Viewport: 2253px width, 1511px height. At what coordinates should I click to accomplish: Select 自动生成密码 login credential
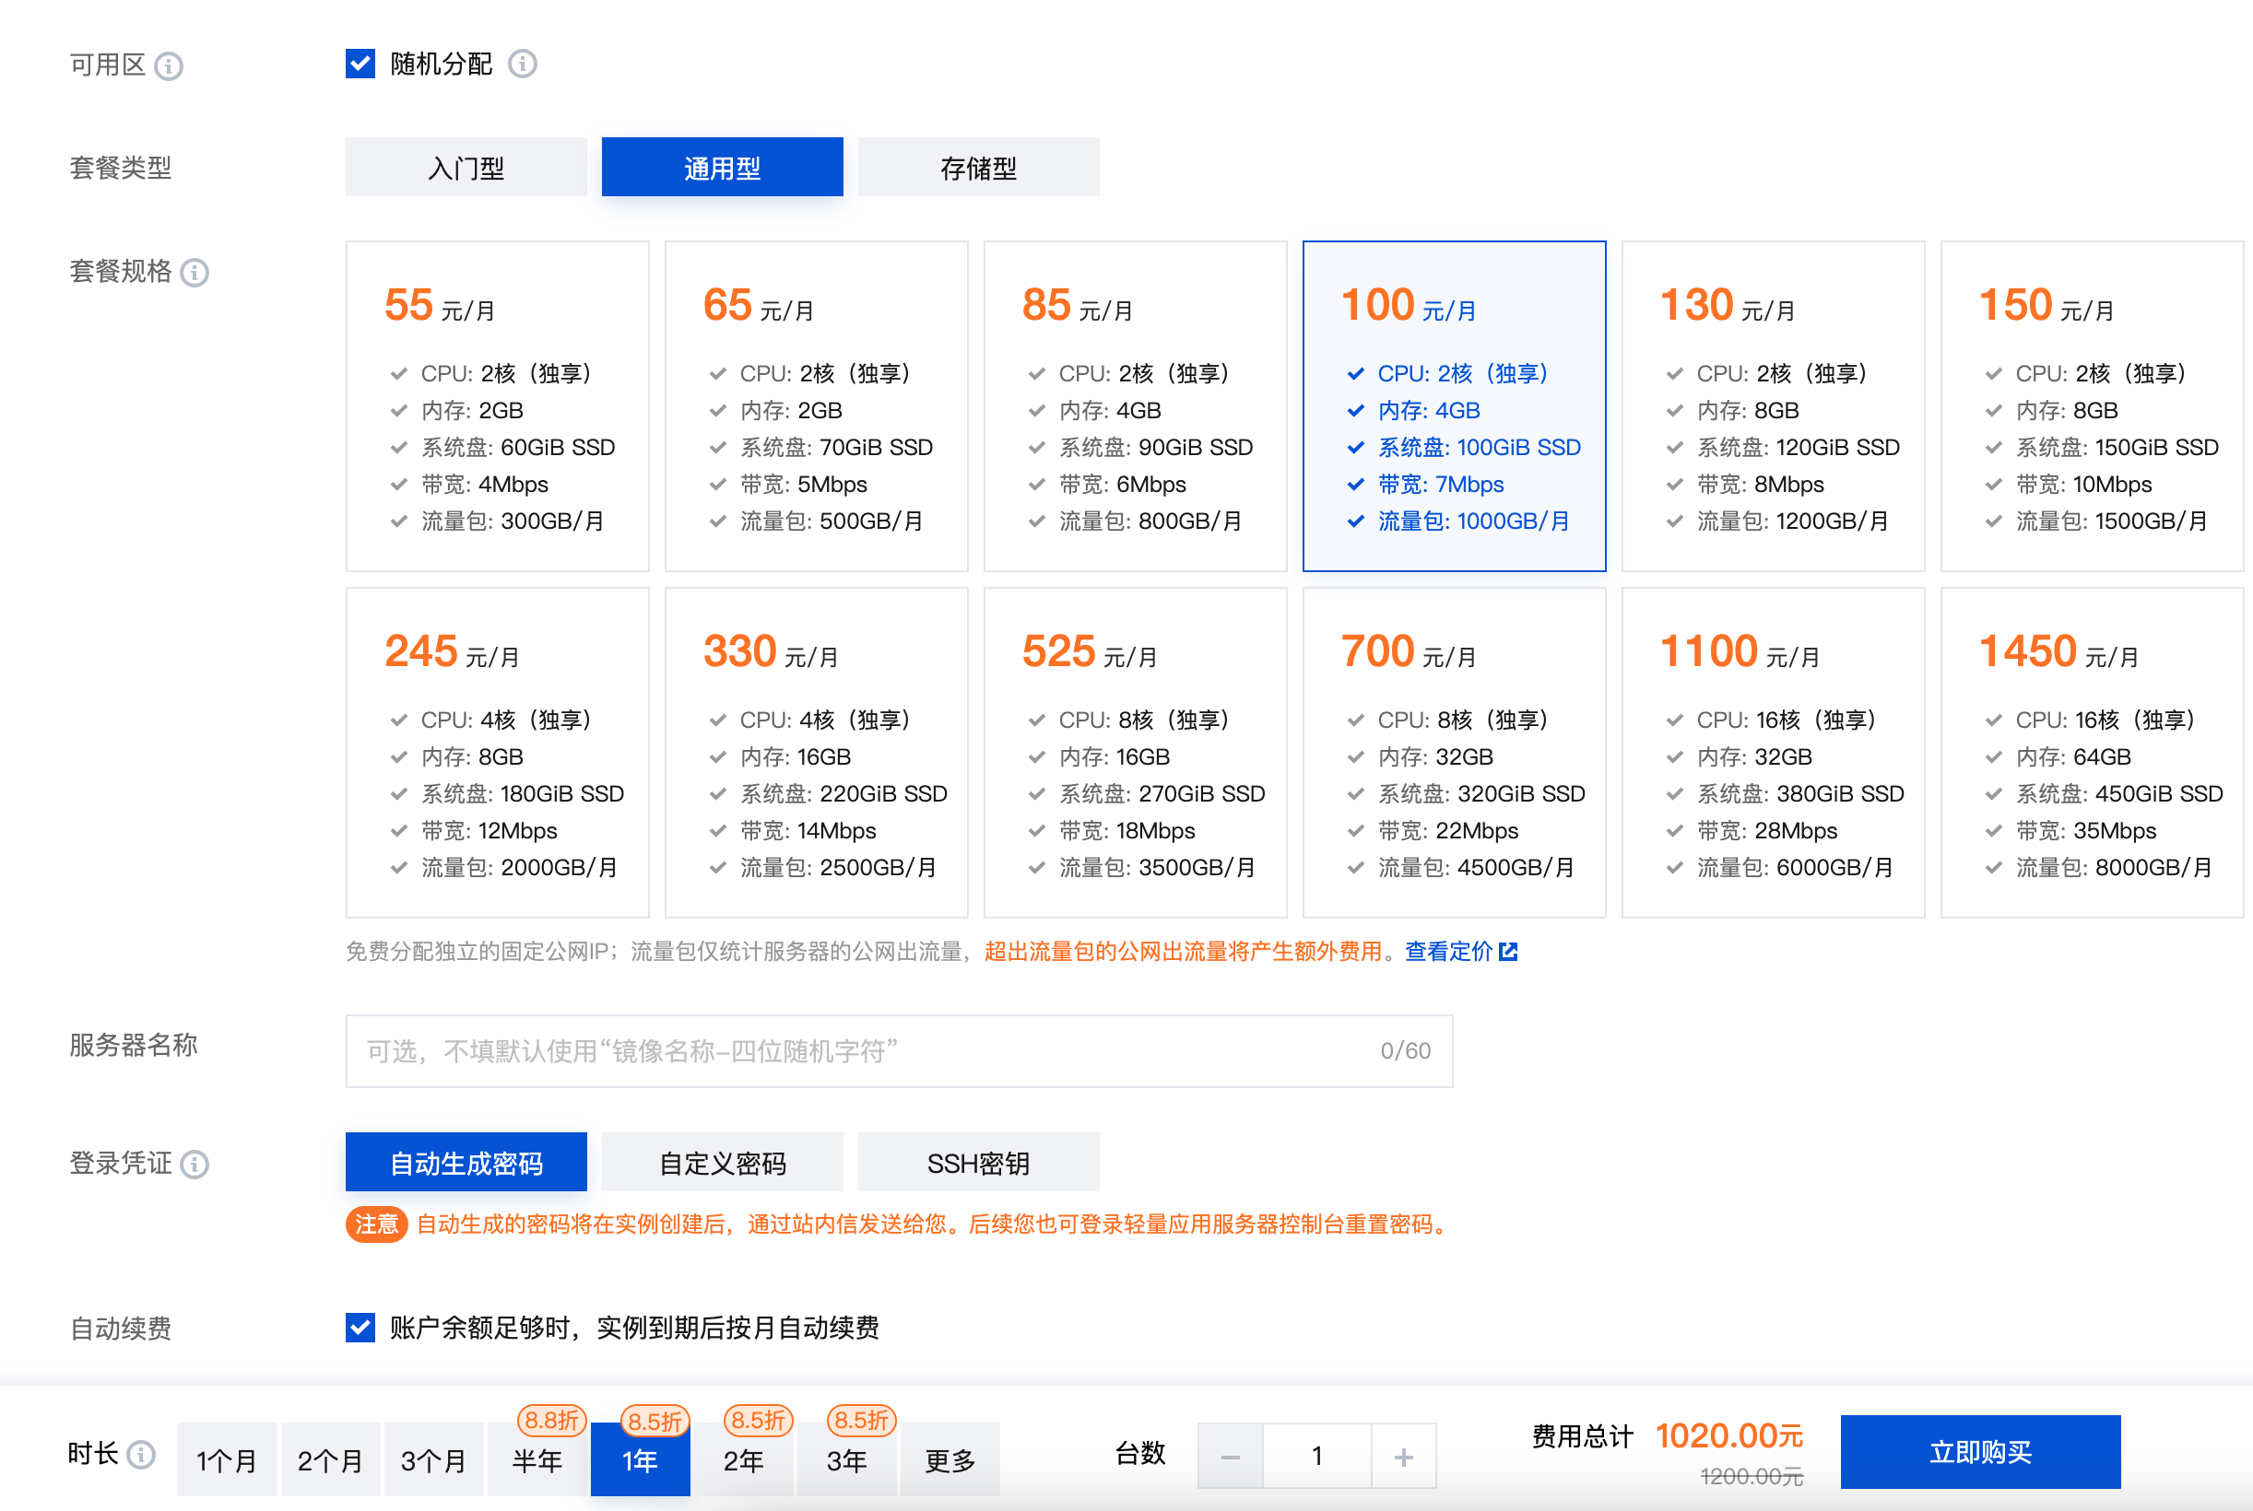pos(466,1163)
